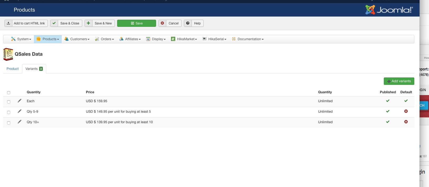Click the System wrench icon
429x187 pixels.
pyautogui.click(x=13, y=39)
